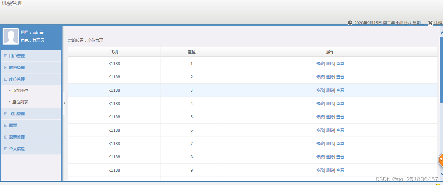The width and height of the screenshot is (443, 185).
Task: Click the admin user avatar image
Action: (x=11, y=36)
